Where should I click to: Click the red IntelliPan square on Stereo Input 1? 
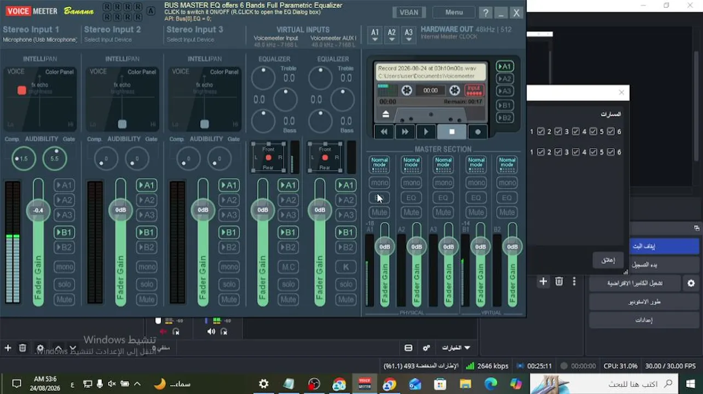click(22, 90)
